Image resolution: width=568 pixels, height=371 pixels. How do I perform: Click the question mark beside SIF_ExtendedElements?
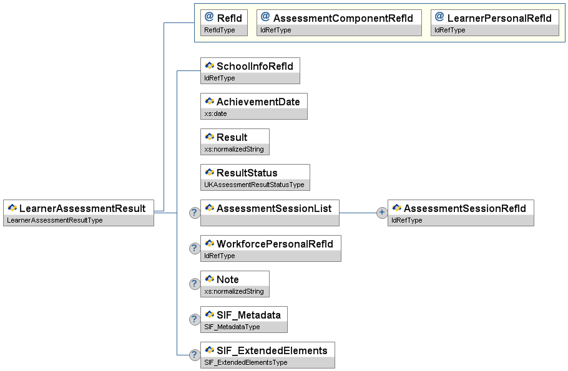coord(195,355)
